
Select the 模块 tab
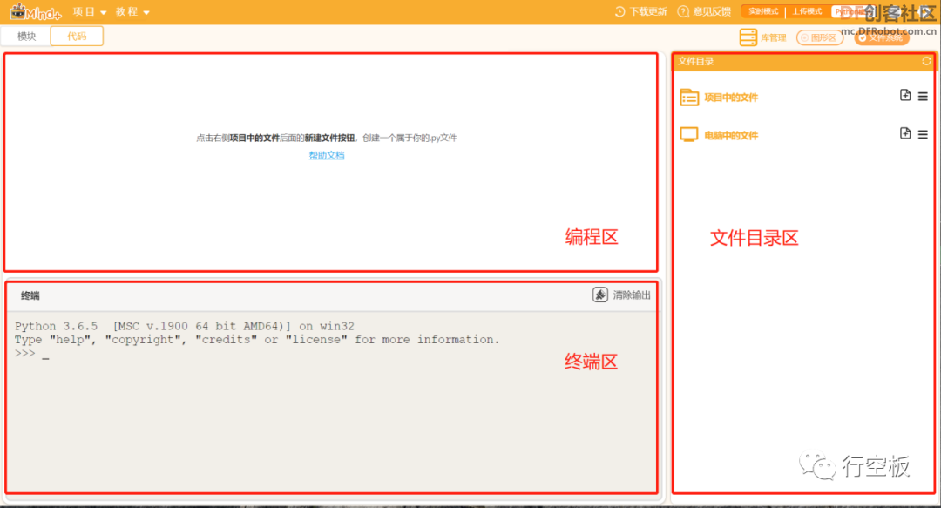(x=26, y=36)
